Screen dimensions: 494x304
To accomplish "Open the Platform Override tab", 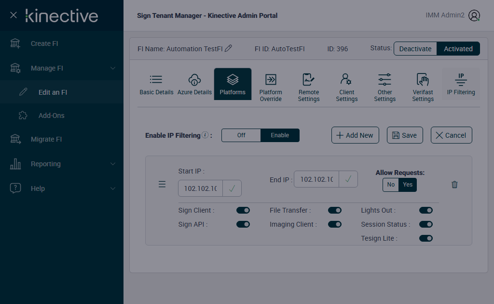I will 271,87.
